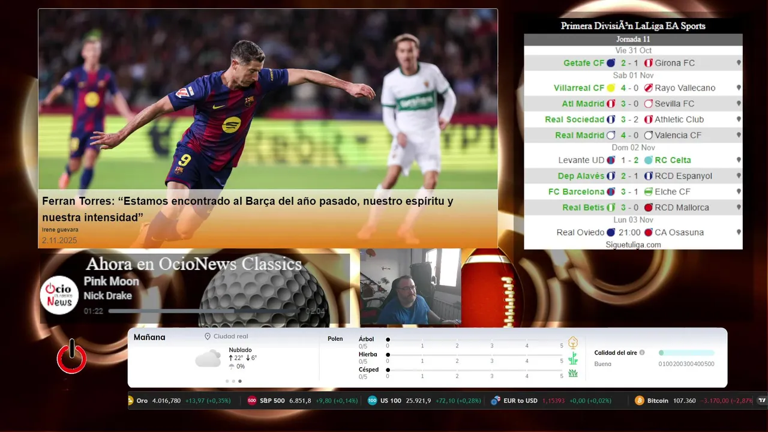Click the map pin on Getafe CF row

(x=739, y=62)
